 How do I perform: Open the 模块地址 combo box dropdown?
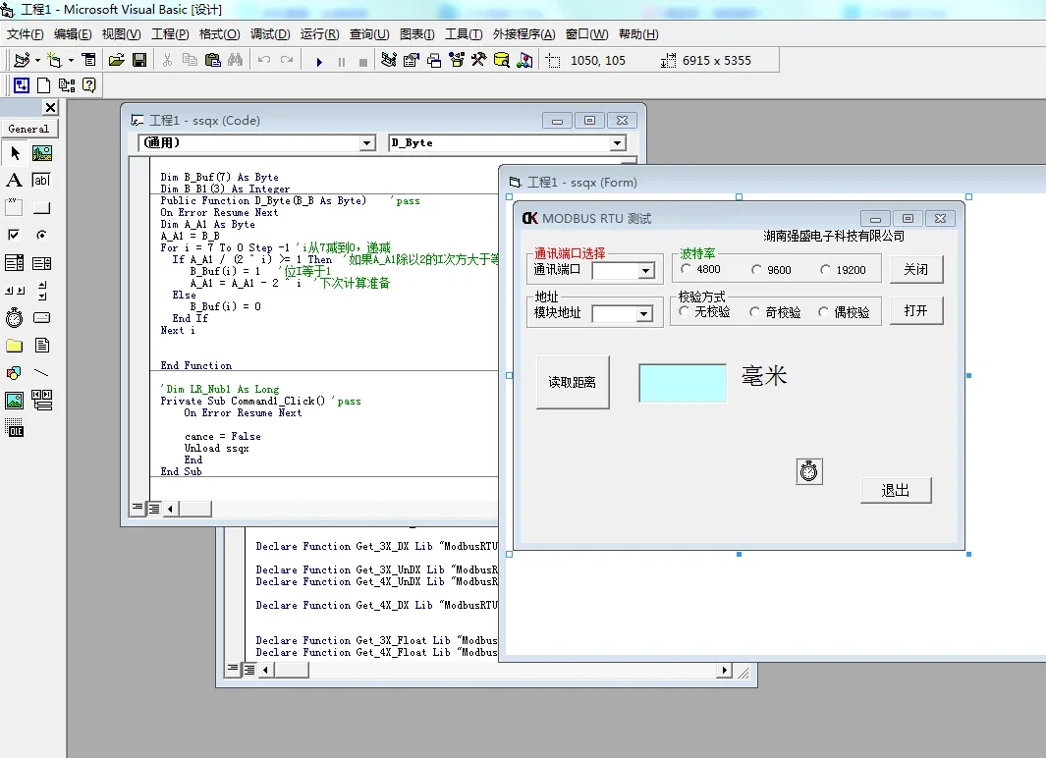643,313
